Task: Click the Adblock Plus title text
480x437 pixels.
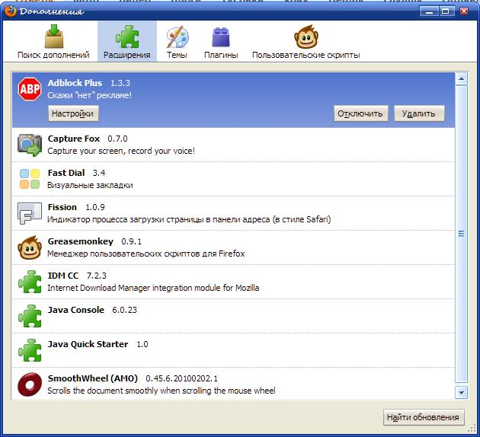Action: [75, 83]
